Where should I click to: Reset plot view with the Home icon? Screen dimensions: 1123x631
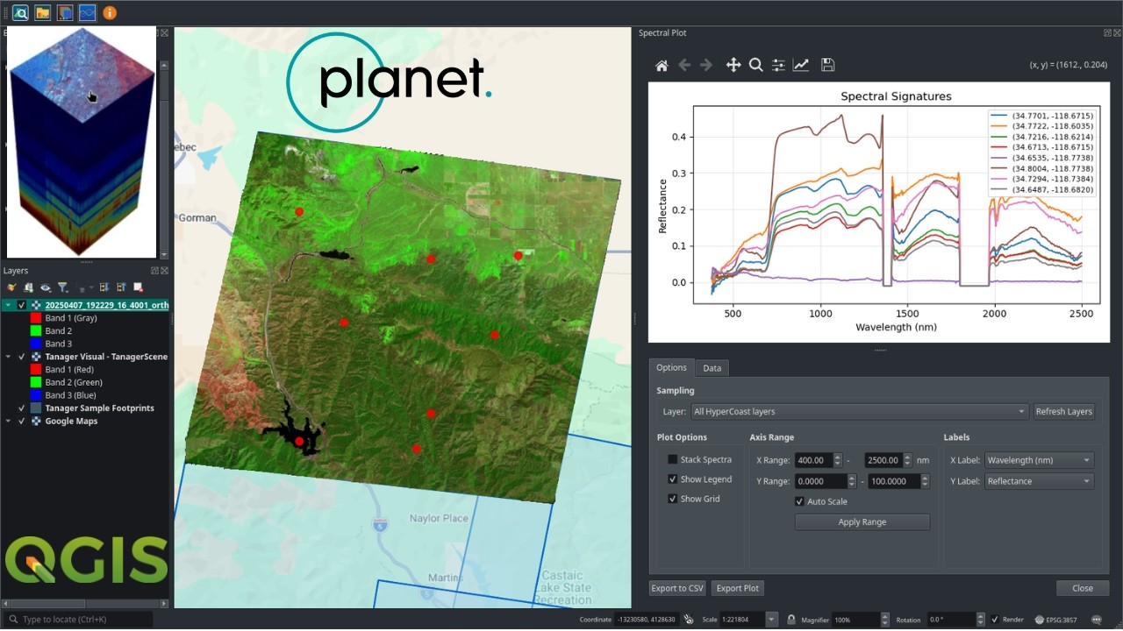click(x=662, y=65)
